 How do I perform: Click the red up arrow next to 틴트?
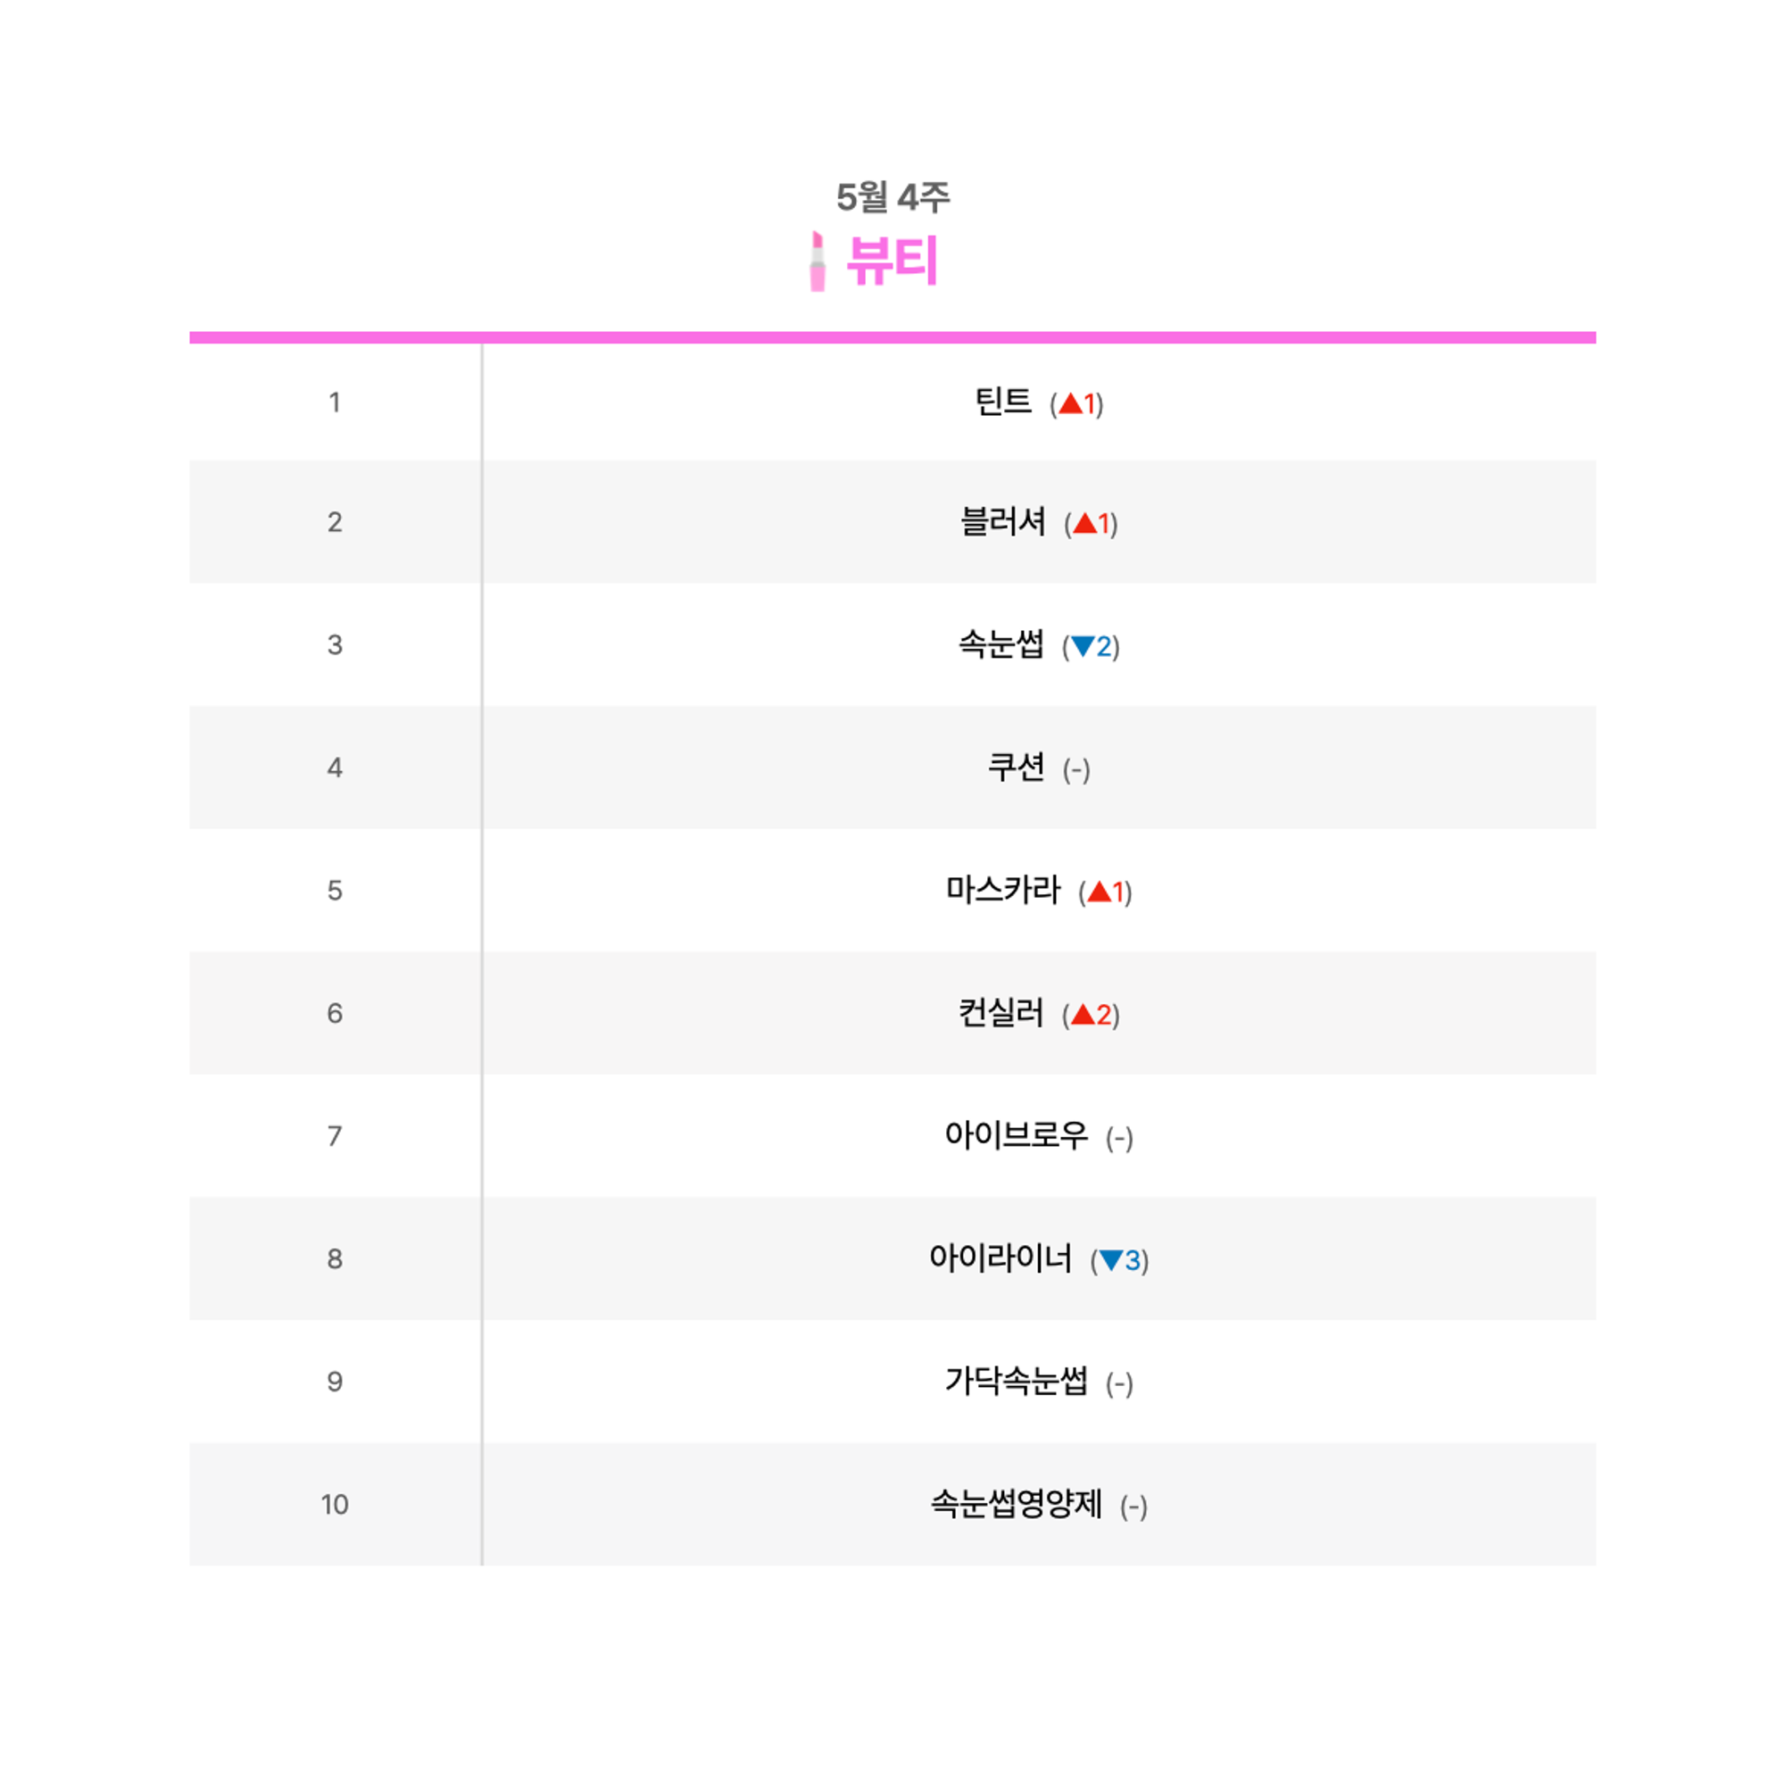coord(1070,403)
